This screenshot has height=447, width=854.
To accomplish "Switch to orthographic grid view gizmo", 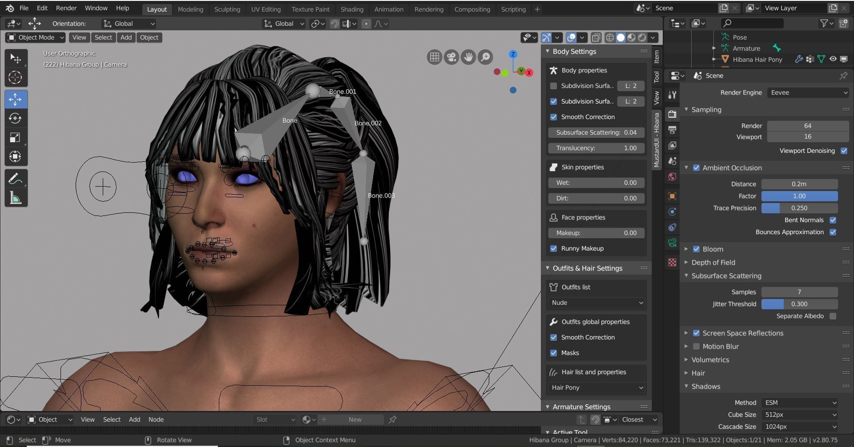I will tap(435, 57).
